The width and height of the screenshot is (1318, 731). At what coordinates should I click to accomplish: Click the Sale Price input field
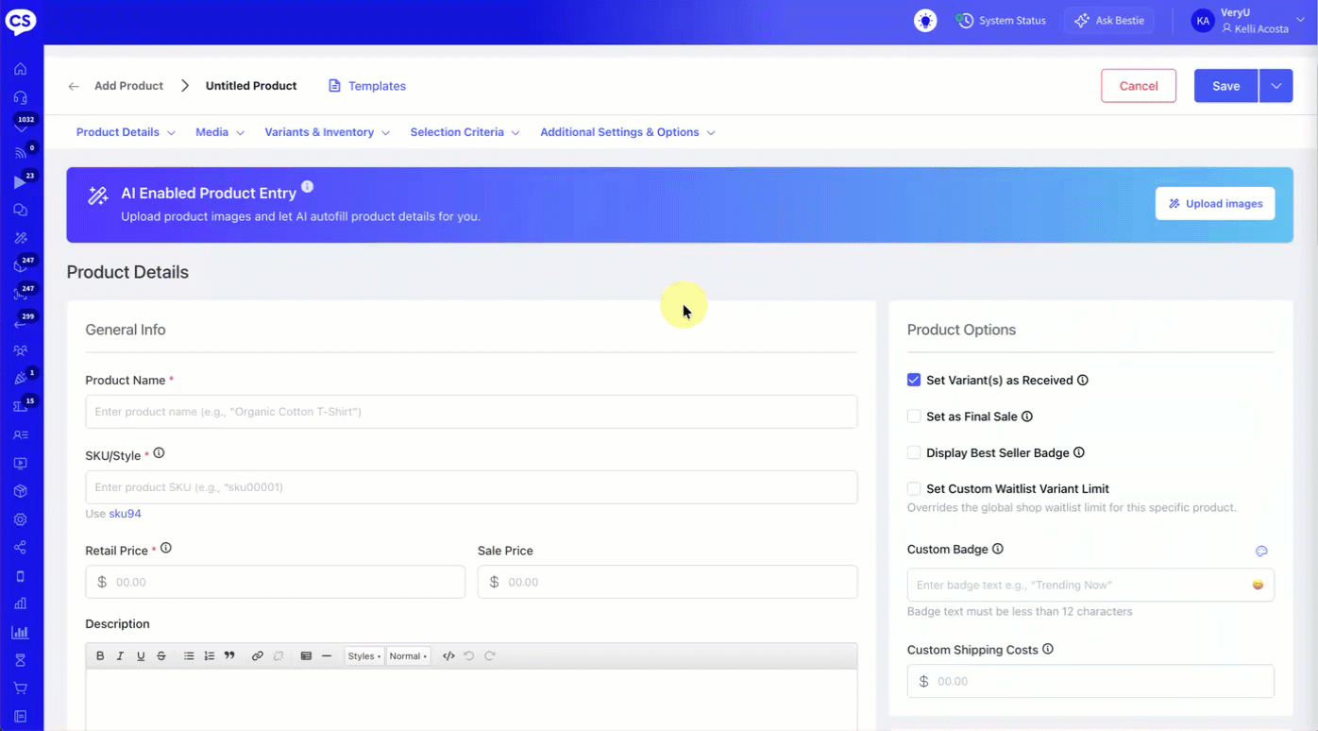coord(667,582)
